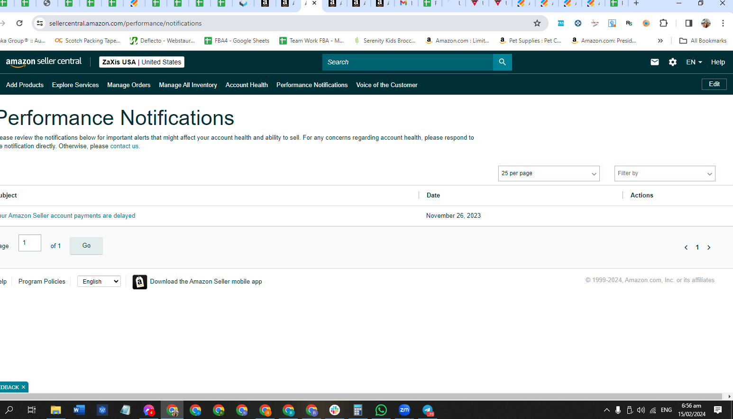The image size is (733, 419).
Task: Open the Program Policies link
Action: coord(42,282)
